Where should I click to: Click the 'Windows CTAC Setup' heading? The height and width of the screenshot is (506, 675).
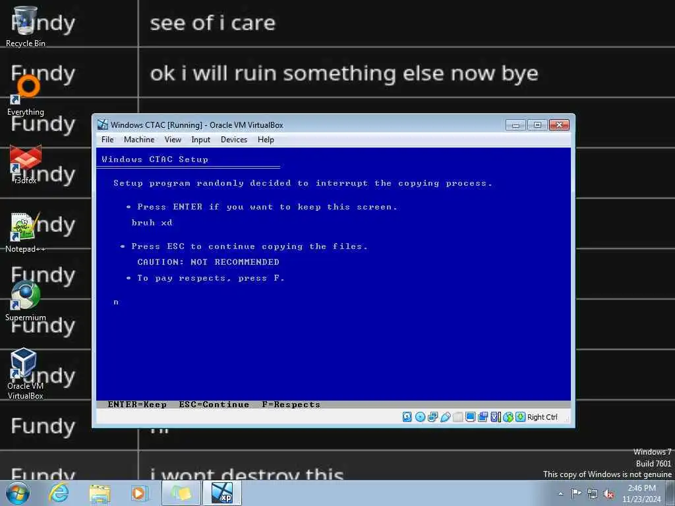point(155,159)
